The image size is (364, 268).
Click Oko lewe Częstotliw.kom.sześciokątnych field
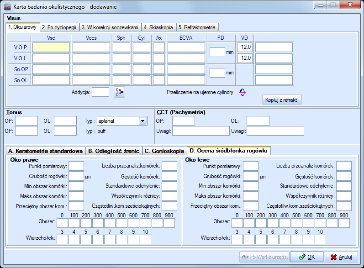[x=344, y=206]
